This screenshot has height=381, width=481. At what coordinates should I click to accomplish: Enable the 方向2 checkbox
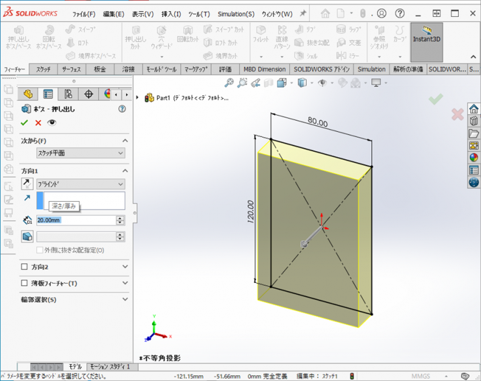[25, 266]
